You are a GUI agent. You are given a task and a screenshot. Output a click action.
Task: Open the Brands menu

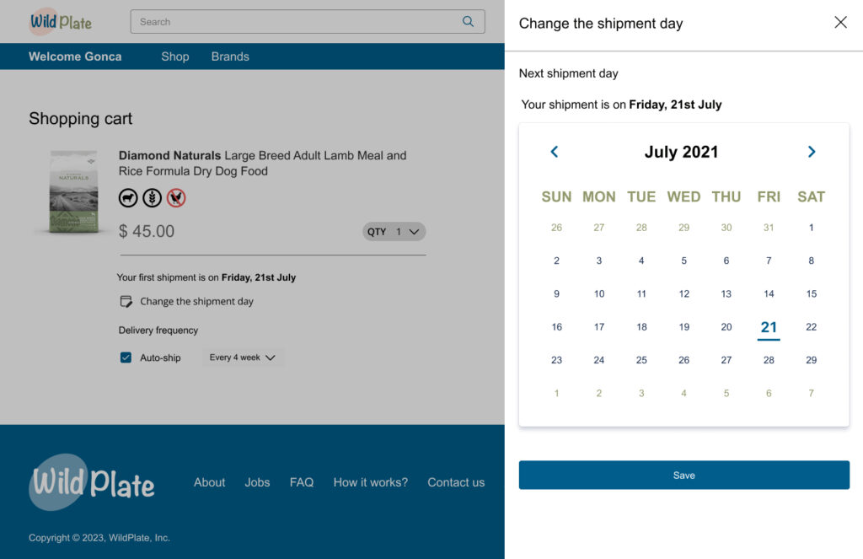click(x=230, y=56)
